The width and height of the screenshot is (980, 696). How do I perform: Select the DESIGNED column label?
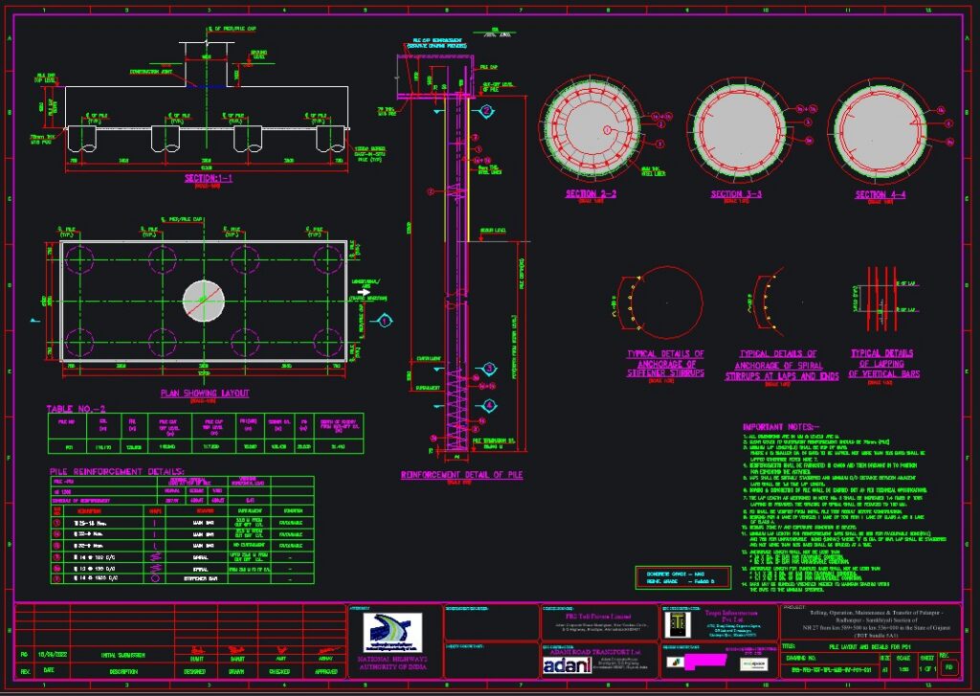pyautogui.click(x=194, y=672)
